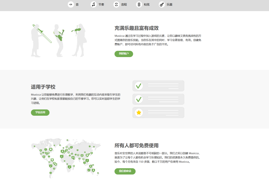Click the 适用于学校 heading
Screen dimensions: 269x182
43,87
